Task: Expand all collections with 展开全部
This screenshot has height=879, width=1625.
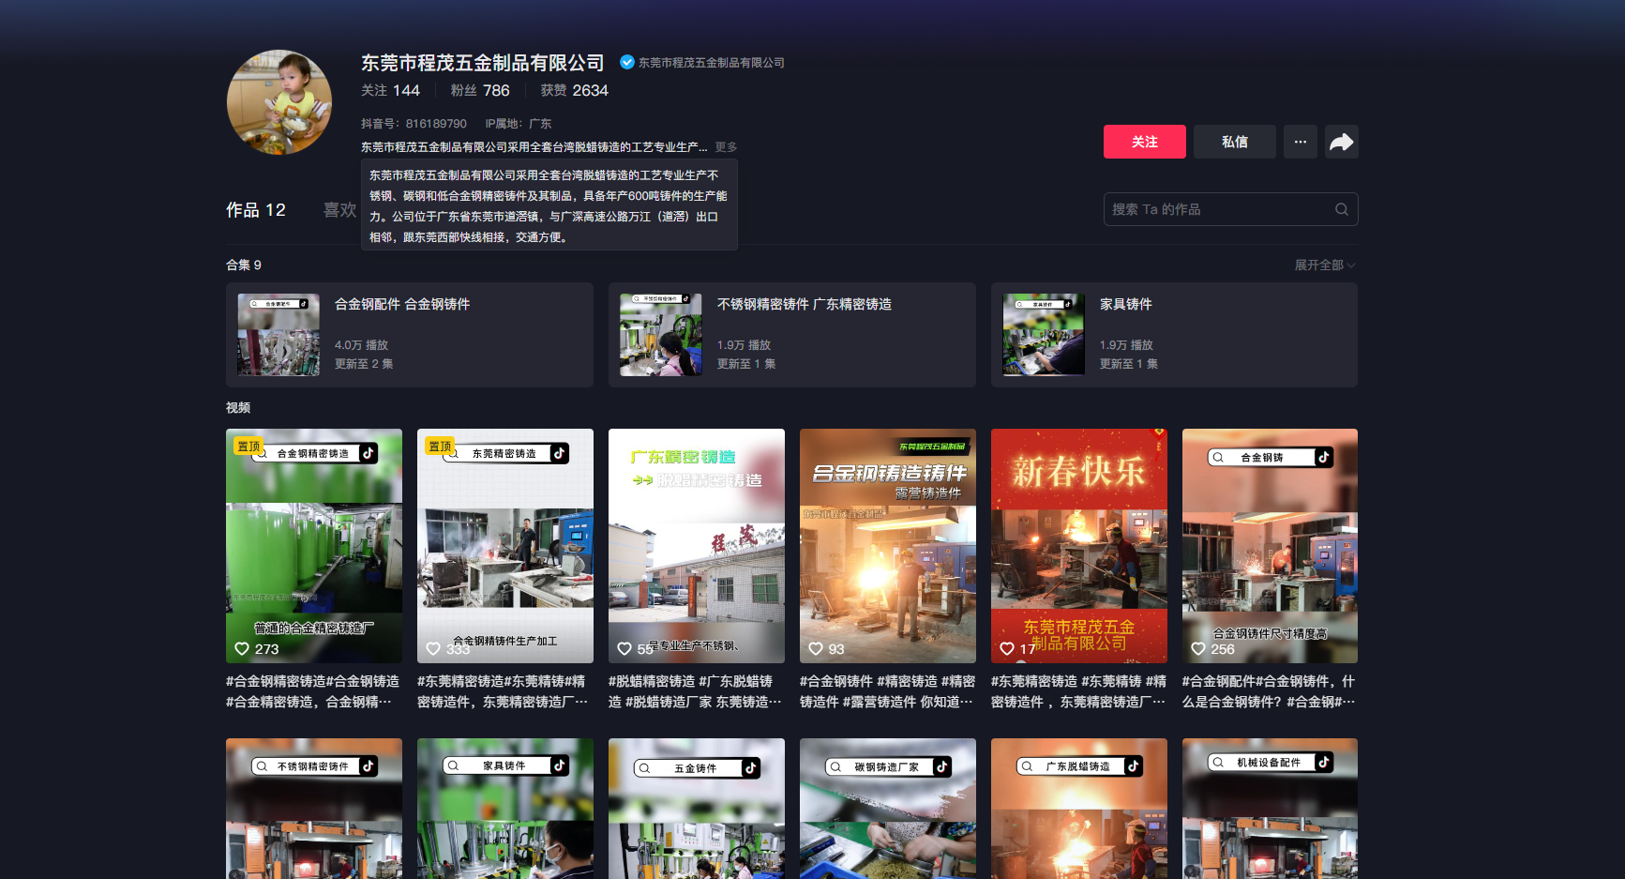Action: pyautogui.click(x=1324, y=265)
